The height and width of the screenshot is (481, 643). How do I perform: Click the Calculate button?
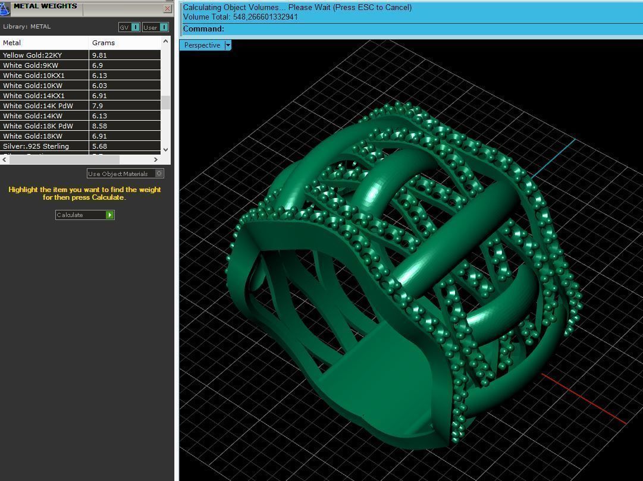(85, 215)
